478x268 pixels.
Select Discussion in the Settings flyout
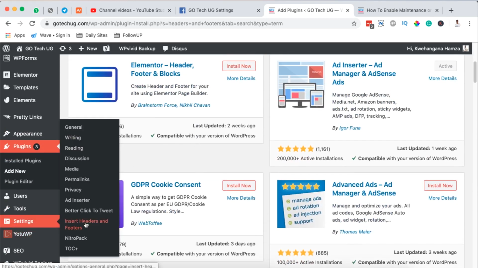(x=77, y=158)
